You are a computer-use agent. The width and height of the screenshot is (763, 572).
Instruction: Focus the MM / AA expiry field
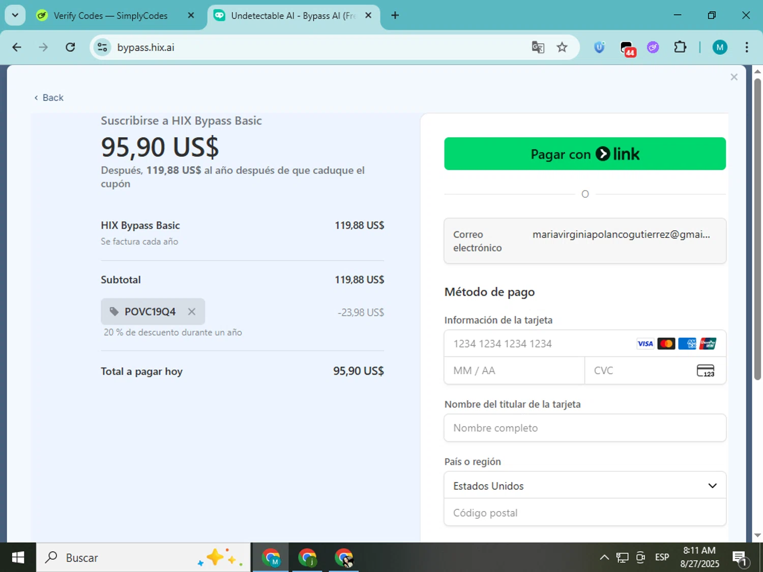[x=514, y=371]
